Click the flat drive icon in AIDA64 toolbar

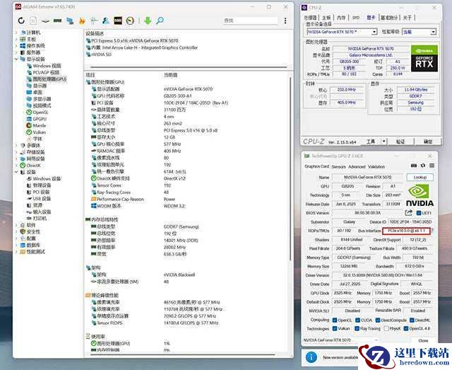coord(45,21)
